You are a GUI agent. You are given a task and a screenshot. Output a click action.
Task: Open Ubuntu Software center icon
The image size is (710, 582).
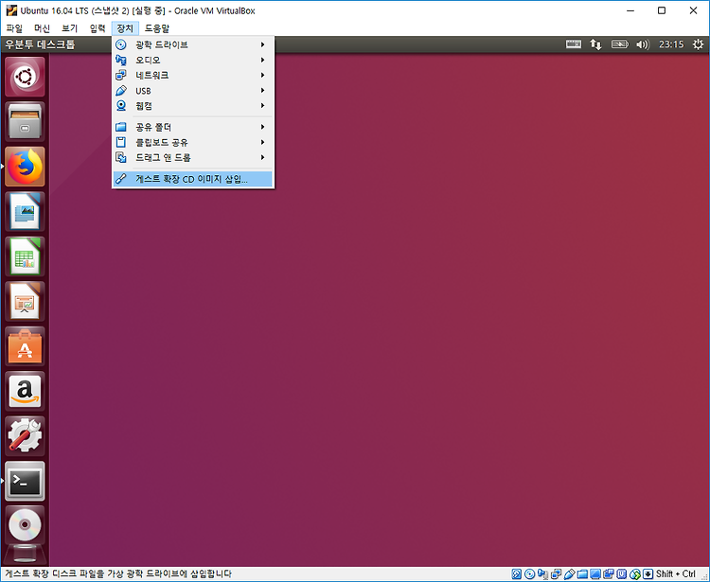25,346
